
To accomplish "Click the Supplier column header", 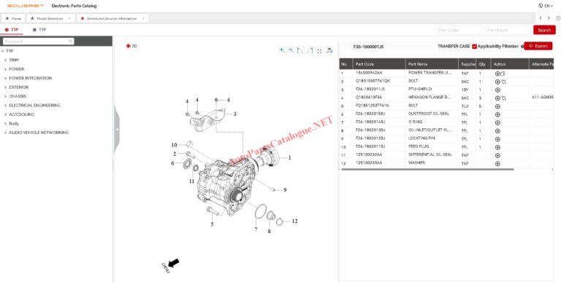I will pyautogui.click(x=467, y=64).
